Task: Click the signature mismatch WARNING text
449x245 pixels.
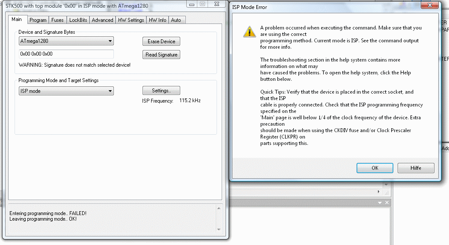Action: [x=74, y=65]
